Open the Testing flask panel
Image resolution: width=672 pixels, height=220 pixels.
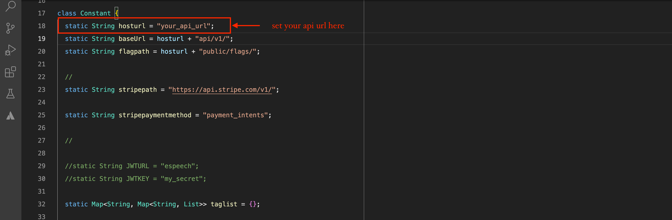[x=10, y=94]
